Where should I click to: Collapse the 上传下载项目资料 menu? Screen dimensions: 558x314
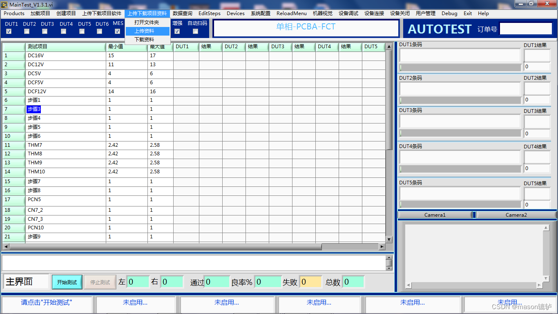click(x=147, y=13)
